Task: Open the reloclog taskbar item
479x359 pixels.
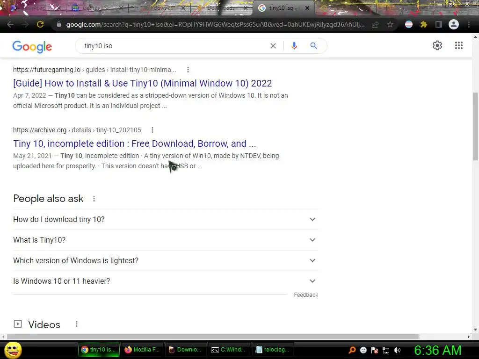Action: tap(273, 350)
